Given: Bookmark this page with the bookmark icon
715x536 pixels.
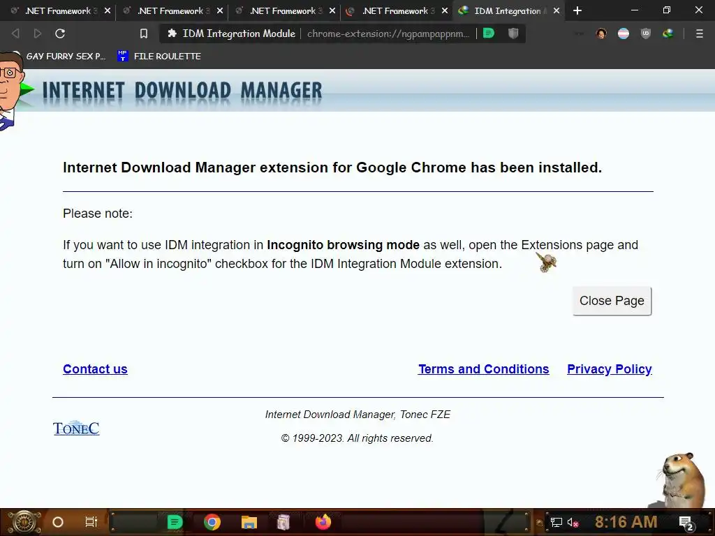Looking at the screenshot, I should click(144, 33).
